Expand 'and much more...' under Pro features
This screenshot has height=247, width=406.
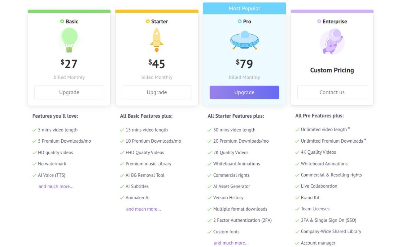point(231,243)
